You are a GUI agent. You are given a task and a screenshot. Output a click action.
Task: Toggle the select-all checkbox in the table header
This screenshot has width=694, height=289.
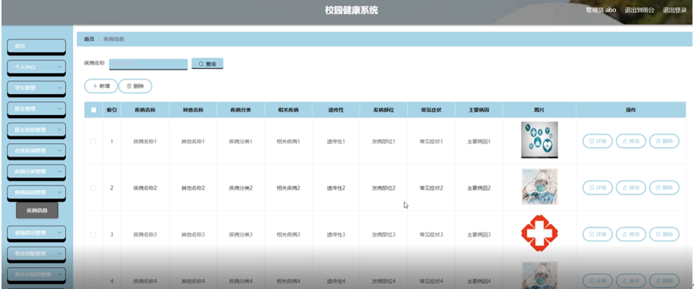pyautogui.click(x=93, y=110)
